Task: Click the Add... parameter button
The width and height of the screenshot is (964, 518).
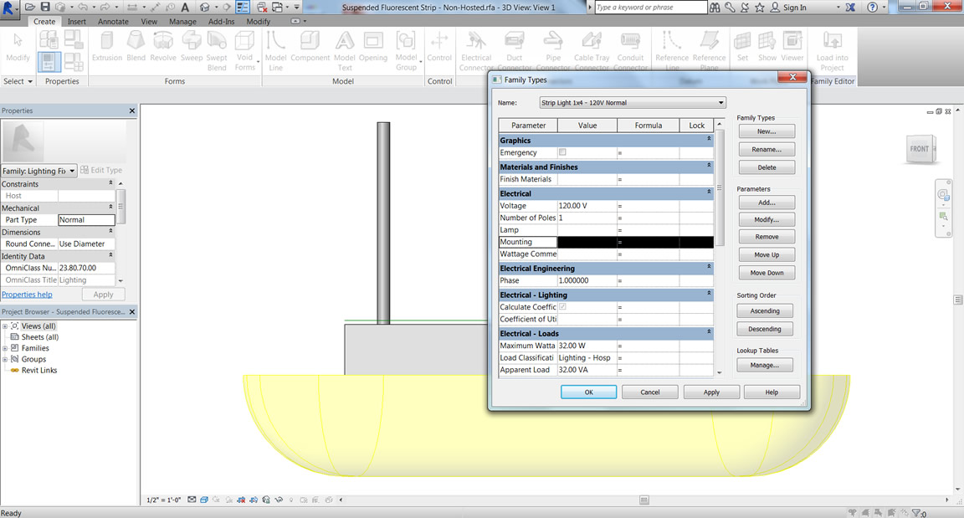Action: pos(767,203)
